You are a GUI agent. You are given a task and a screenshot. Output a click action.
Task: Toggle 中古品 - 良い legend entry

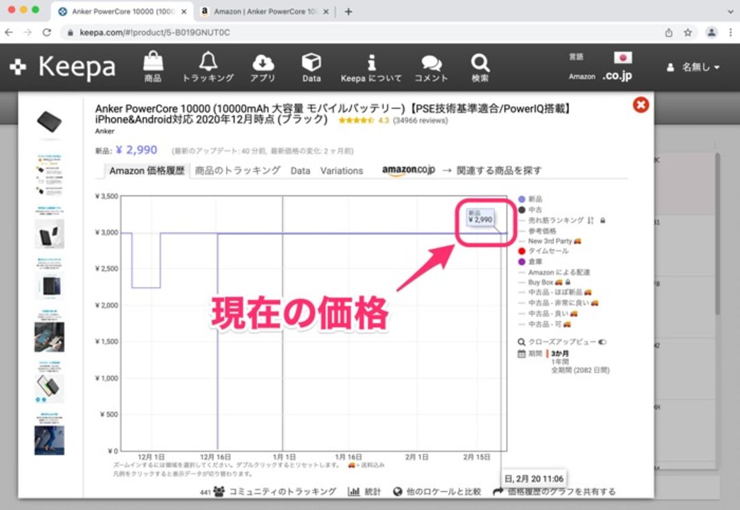click(548, 313)
